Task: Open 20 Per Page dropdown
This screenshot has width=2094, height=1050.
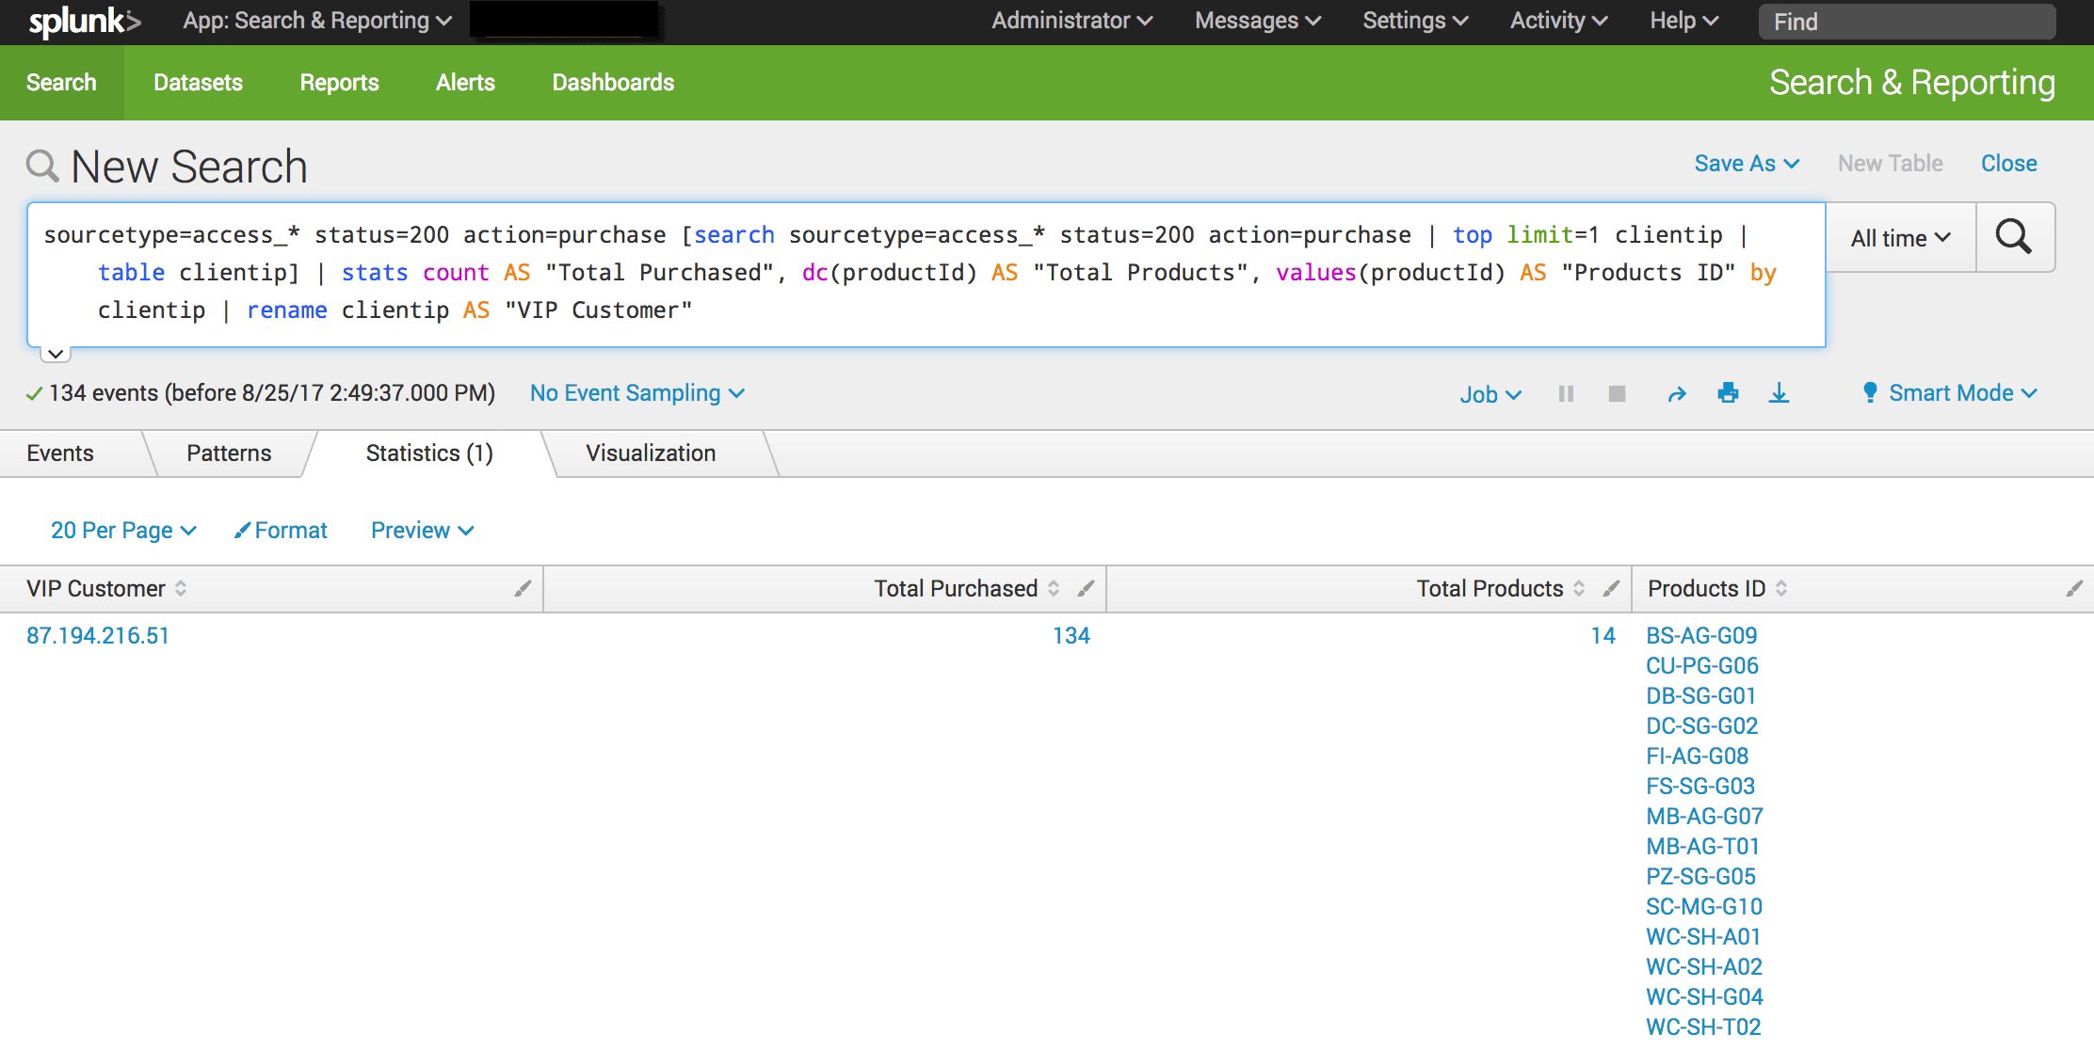Action: tap(123, 531)
